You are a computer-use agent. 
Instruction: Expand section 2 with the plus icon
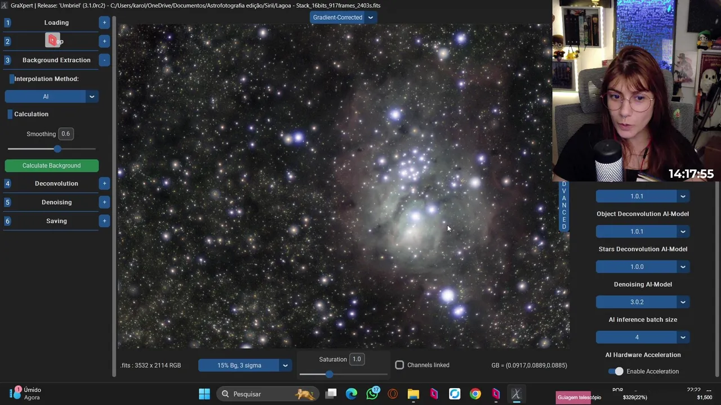[104, 41]
